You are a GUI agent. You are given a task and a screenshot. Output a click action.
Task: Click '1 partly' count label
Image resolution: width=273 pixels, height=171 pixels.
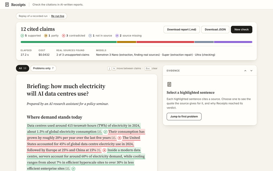[x=54, y=36]
